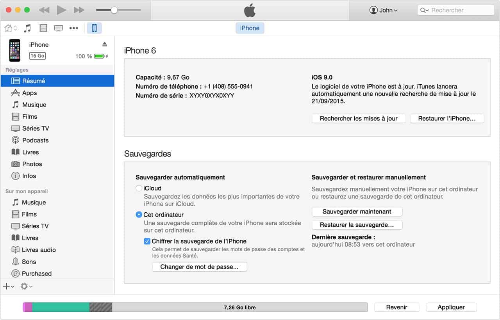Screen dimensions: 500x320
Task: Click the serial number XYXY0XYX0XYY
Action: 212,96
